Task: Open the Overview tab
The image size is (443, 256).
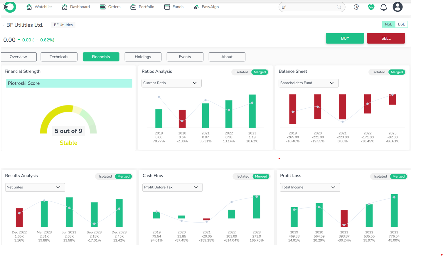Action: pos(18,57)
